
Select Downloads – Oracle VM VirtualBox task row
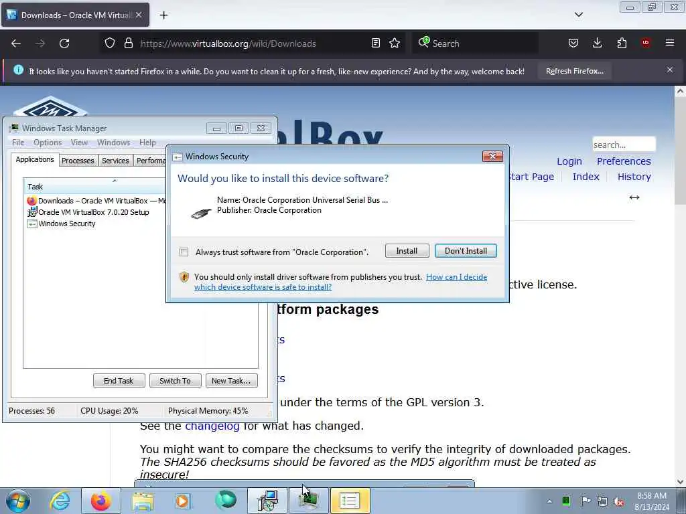pos(96,201)
